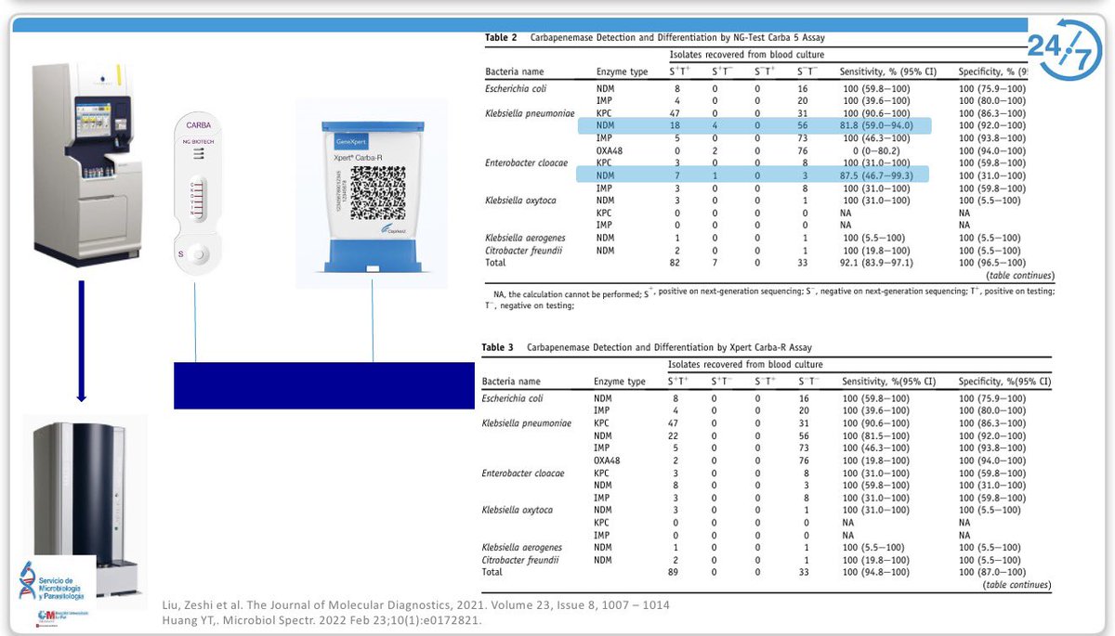
Task: Click the NA footnote explaining S+ and T+ abbreviations
Action: 769,297
